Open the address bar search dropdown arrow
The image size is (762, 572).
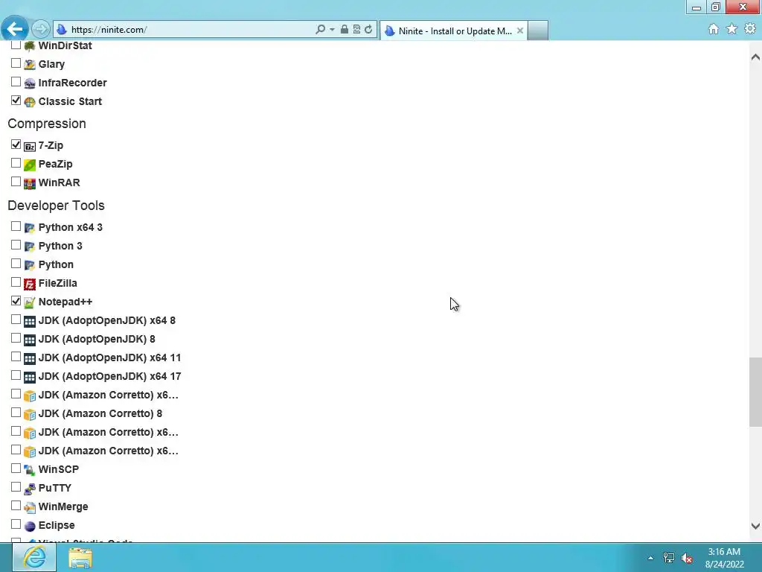333,30
